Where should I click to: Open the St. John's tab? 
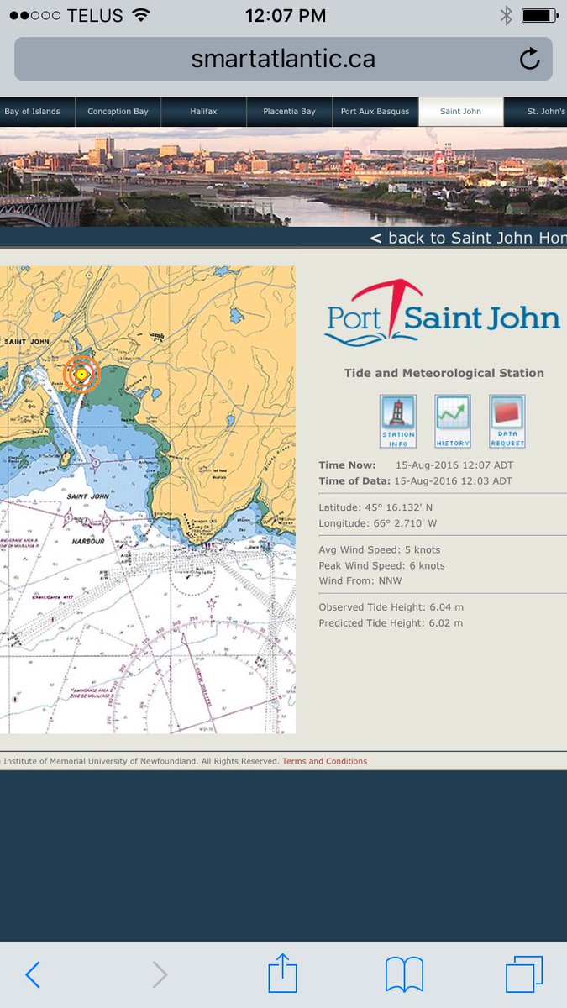point(538,112)
